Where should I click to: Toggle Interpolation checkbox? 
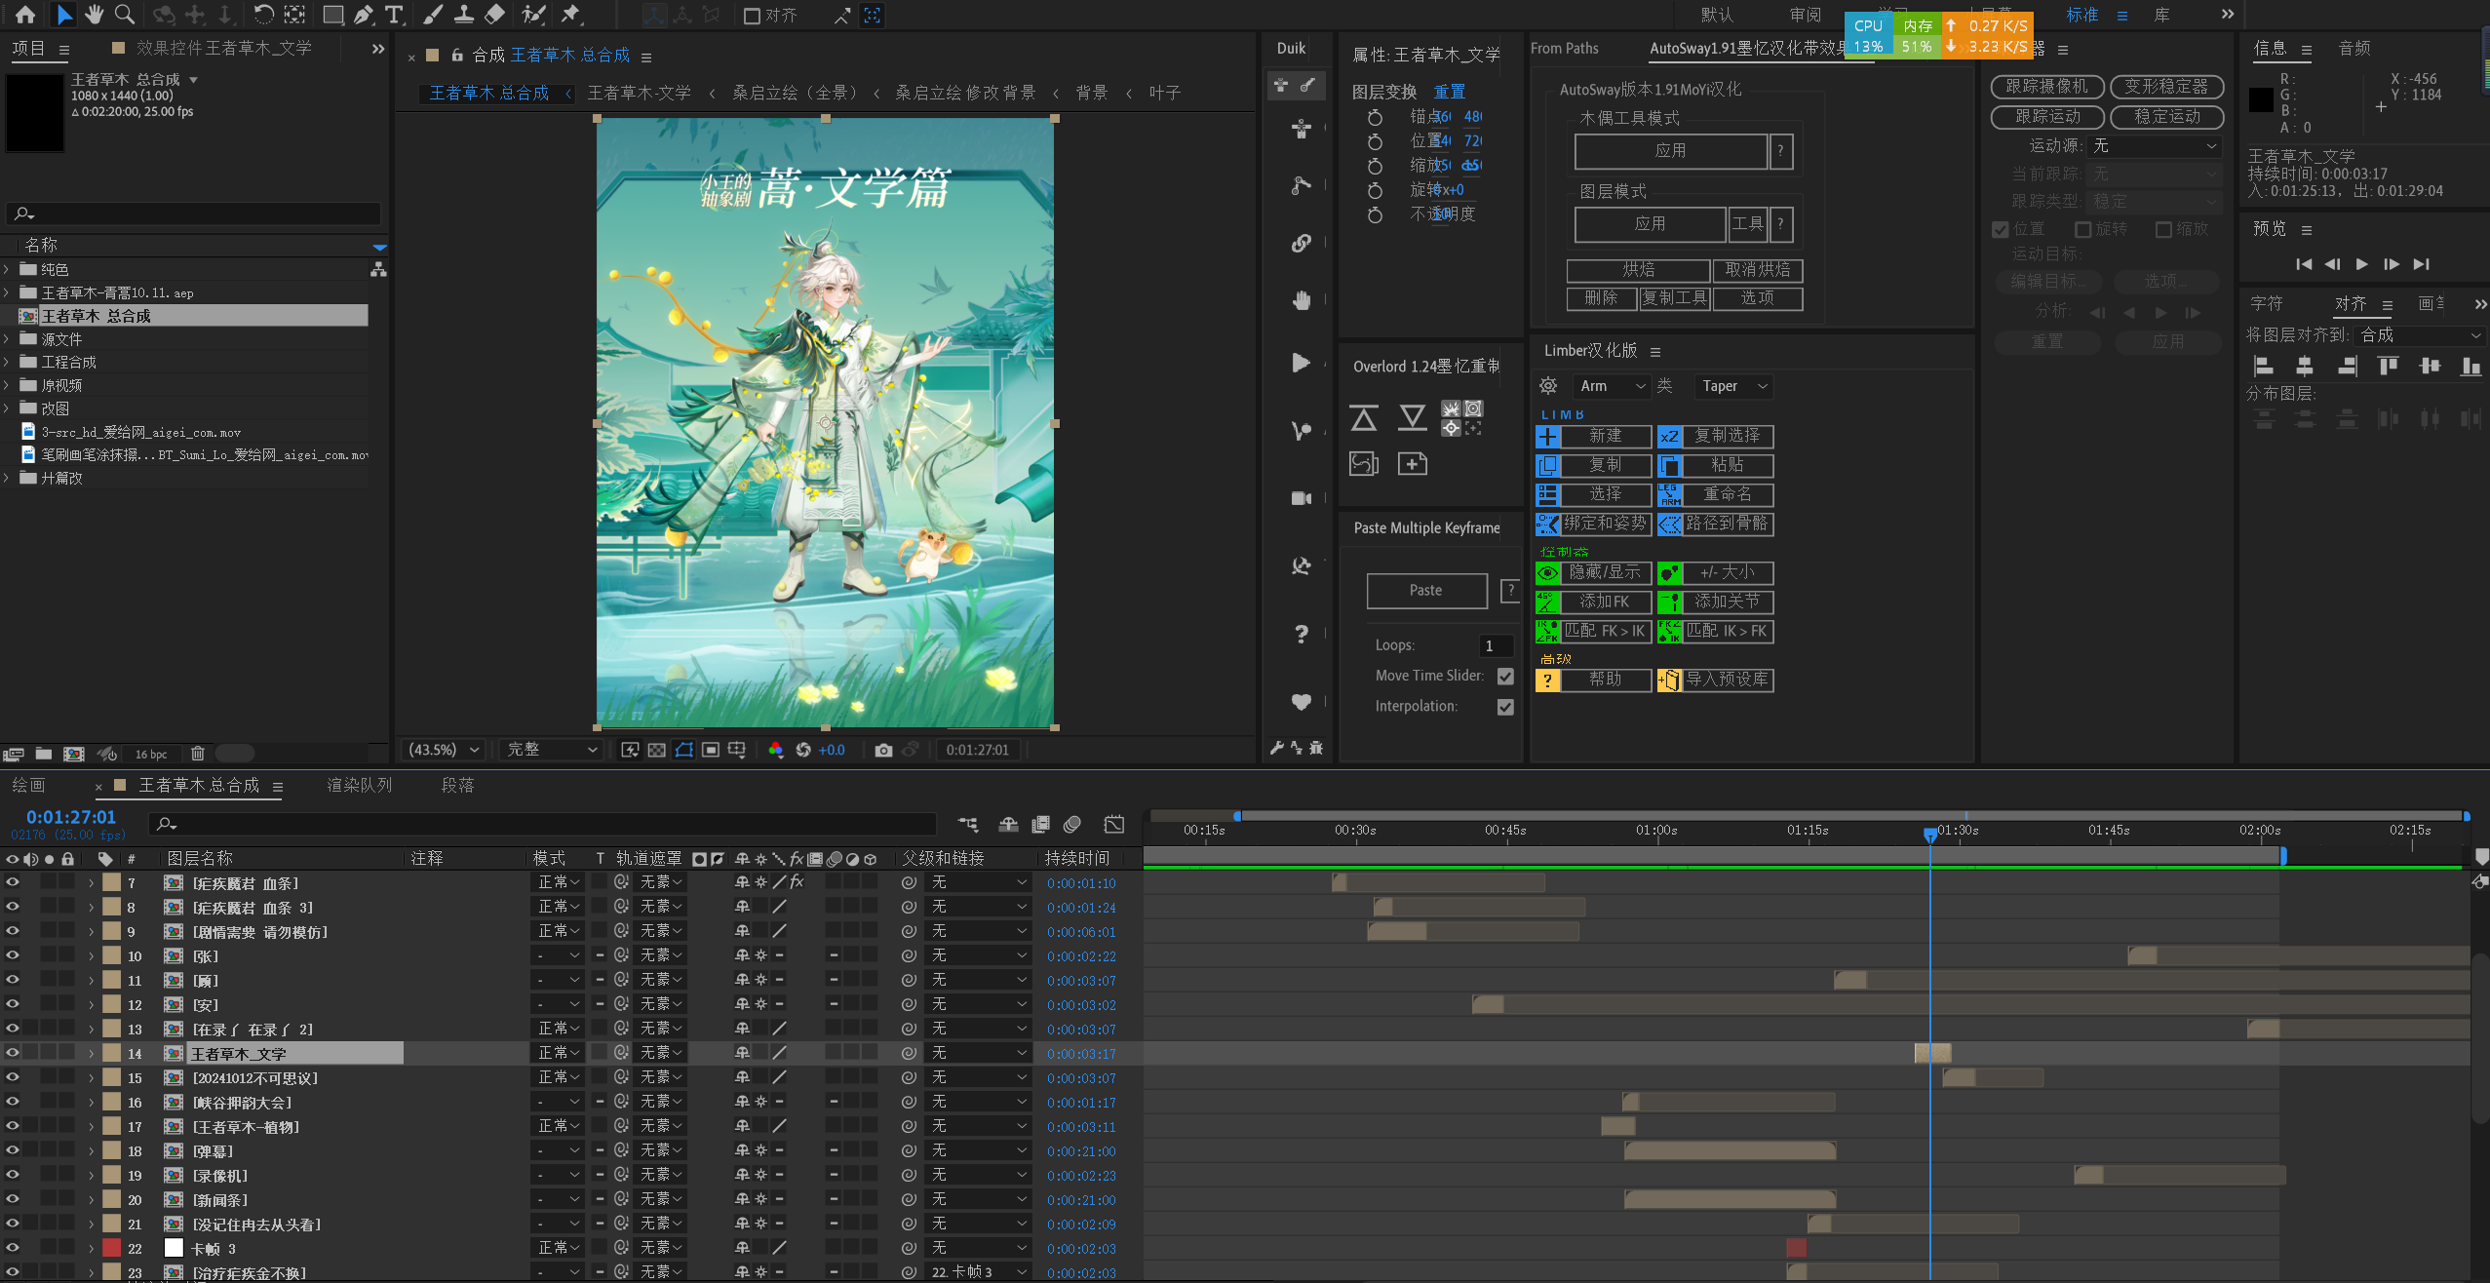click(1505, 707)
